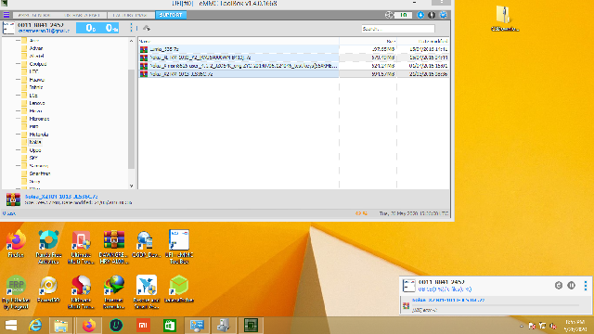Open vertical dots menu in download popup
The image size is (594, 334).
586,286
